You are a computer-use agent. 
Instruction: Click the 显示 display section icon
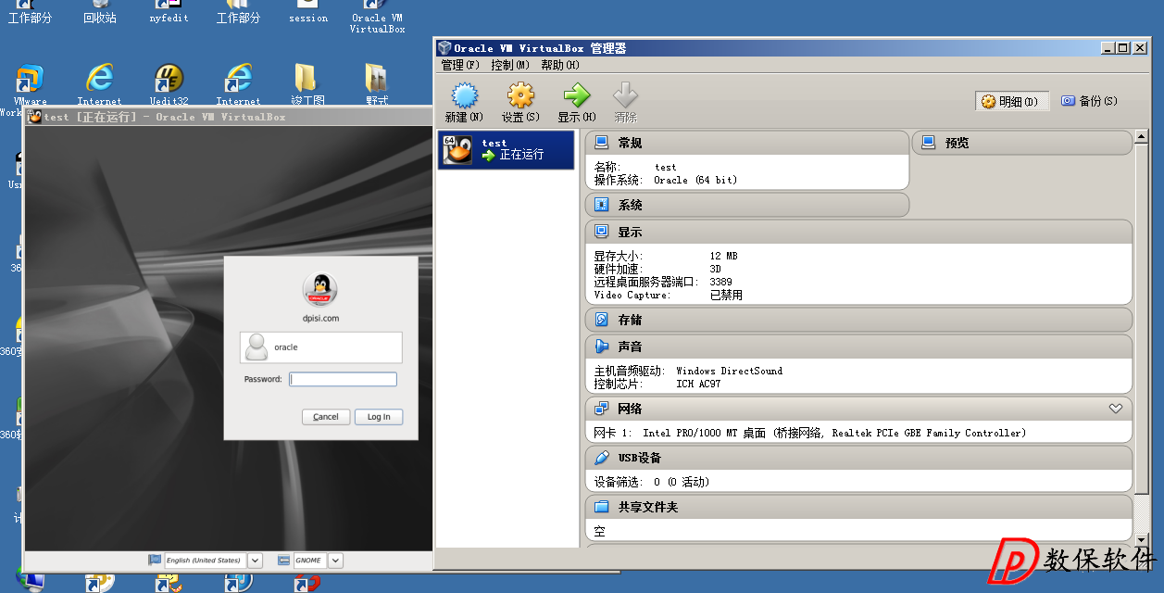pyautogui.click(x=602, y=232)
